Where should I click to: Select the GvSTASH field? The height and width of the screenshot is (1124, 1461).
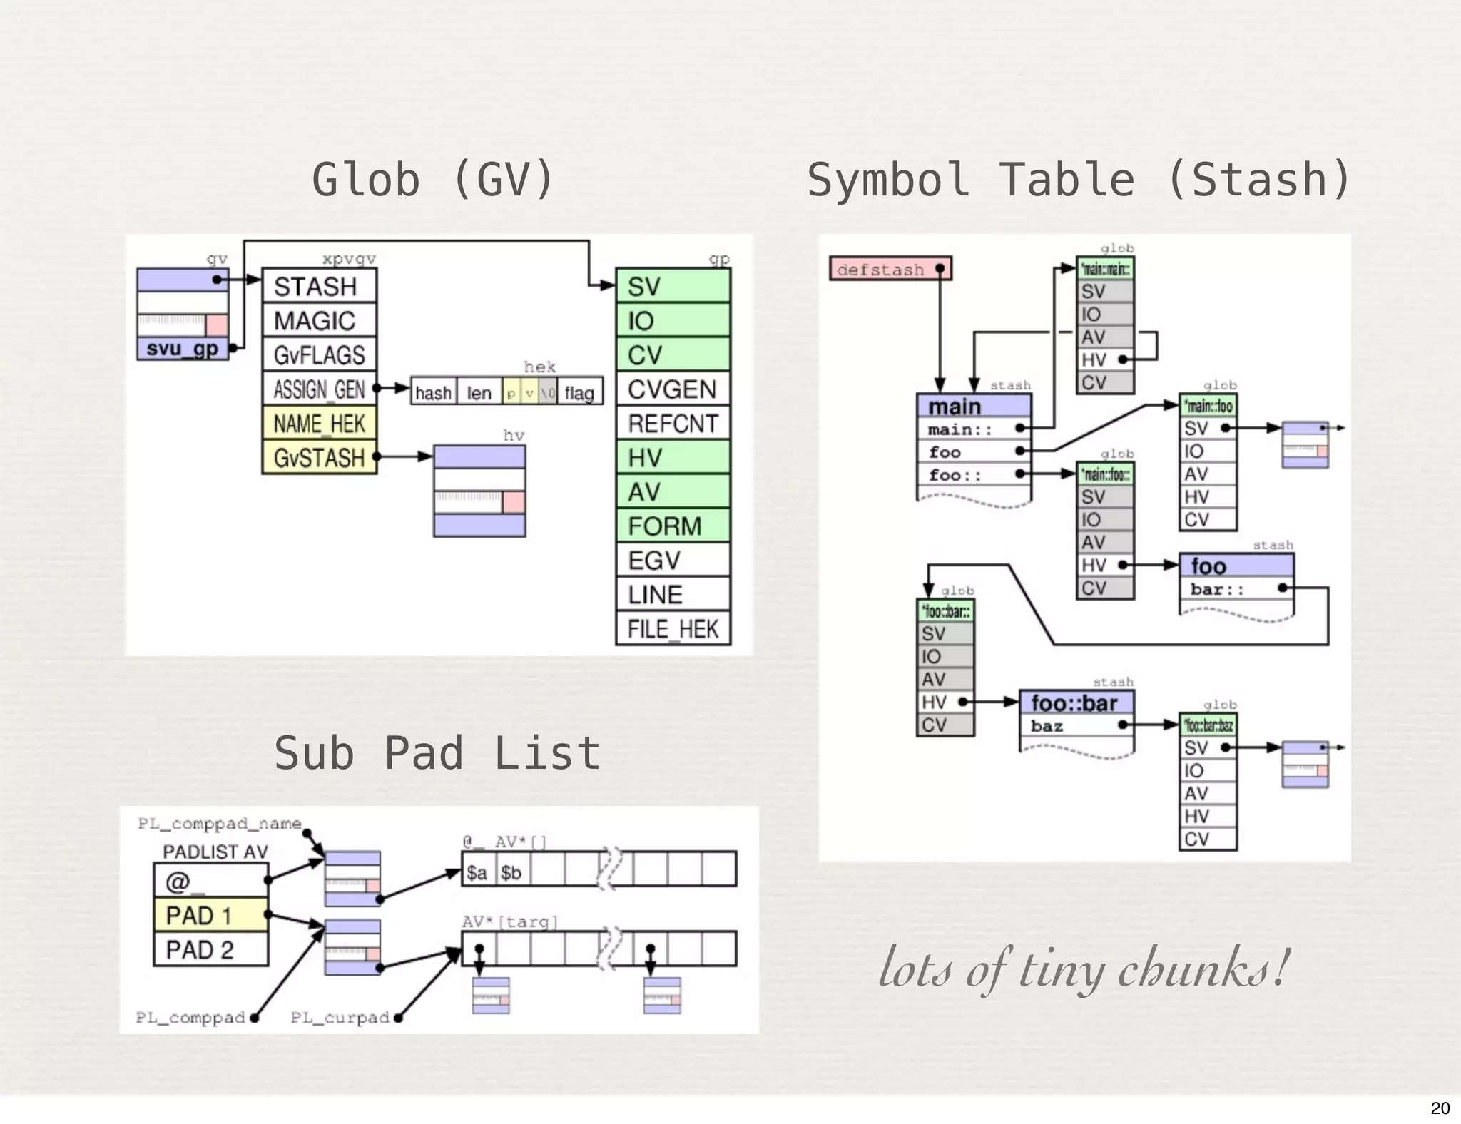[x=319, y=458]
